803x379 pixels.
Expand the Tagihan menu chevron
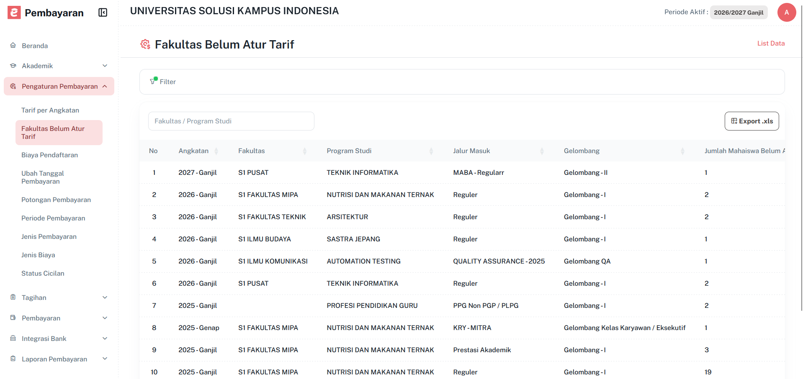pyautogui.click(x=105, y=297)
